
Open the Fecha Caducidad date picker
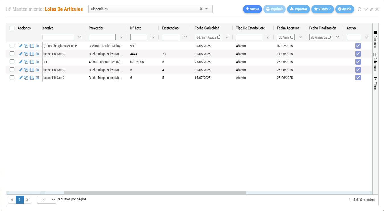click(x=219, y=37)
